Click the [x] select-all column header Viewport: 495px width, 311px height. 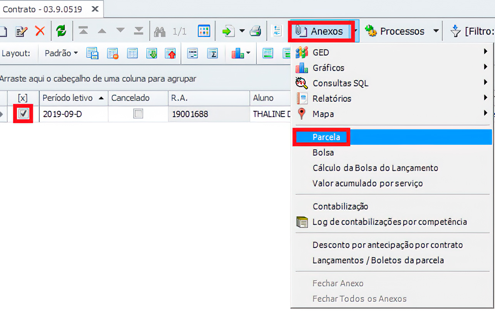point(23,98)
